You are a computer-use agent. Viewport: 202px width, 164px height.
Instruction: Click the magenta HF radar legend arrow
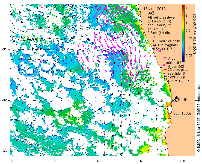[159, 51]
